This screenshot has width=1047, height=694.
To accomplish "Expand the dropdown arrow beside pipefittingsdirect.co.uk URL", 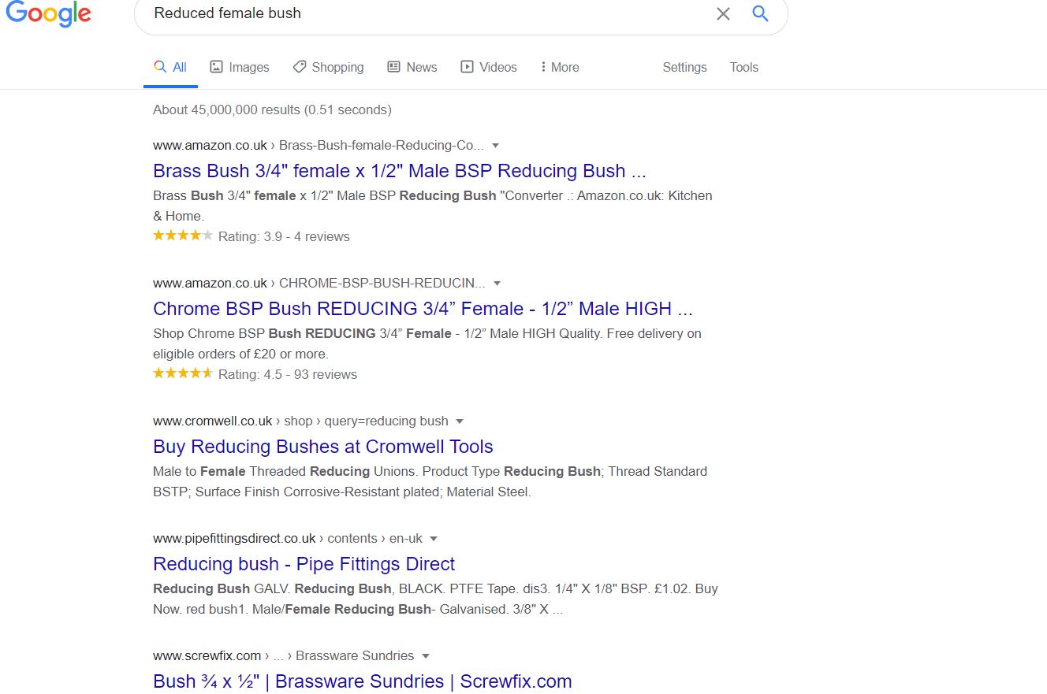I will coord(434,539).
